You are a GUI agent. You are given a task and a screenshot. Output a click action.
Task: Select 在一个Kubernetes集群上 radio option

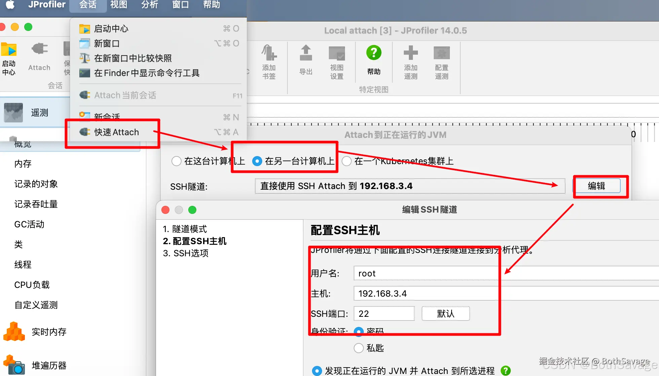tap(347, 161)
